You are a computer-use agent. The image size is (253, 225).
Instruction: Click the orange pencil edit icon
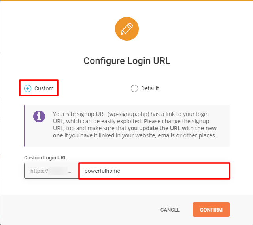(x=127, y=29)
